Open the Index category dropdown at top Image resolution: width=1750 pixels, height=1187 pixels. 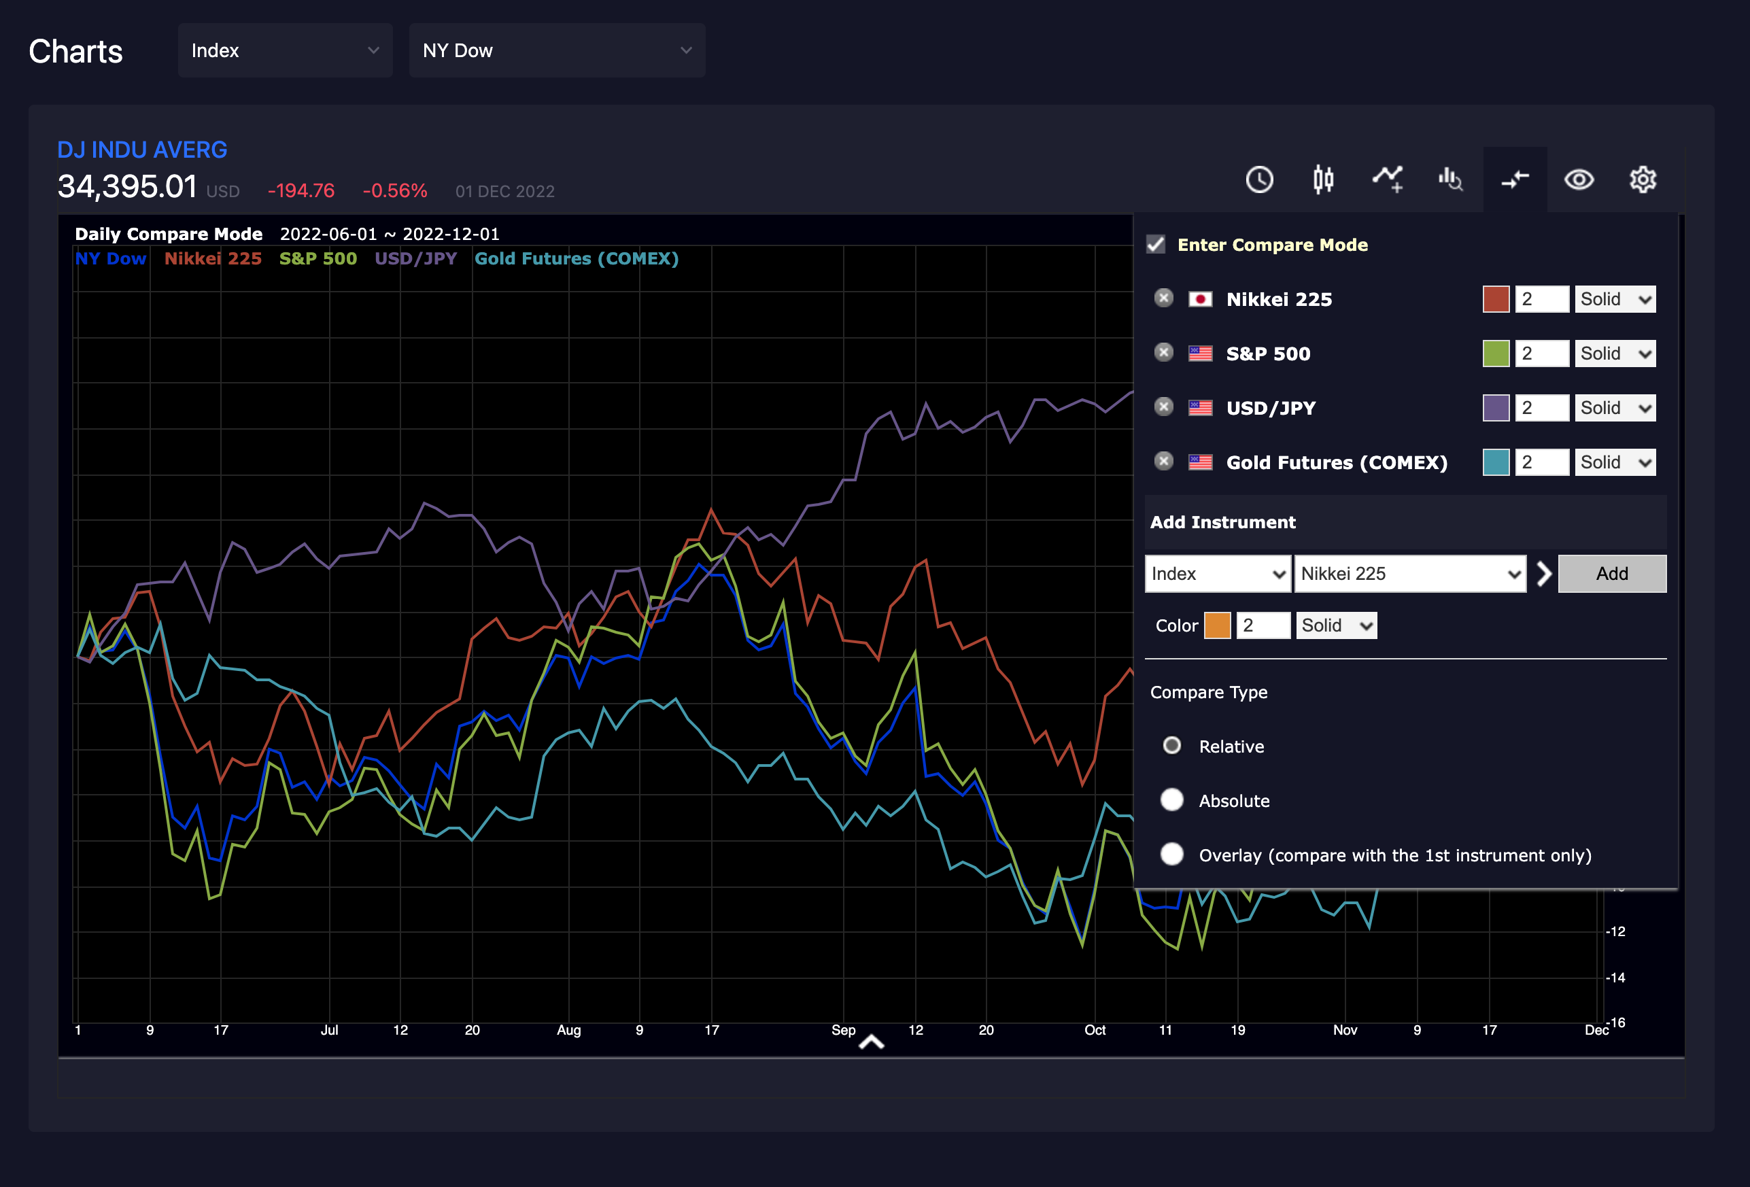(x=286, y=50)
